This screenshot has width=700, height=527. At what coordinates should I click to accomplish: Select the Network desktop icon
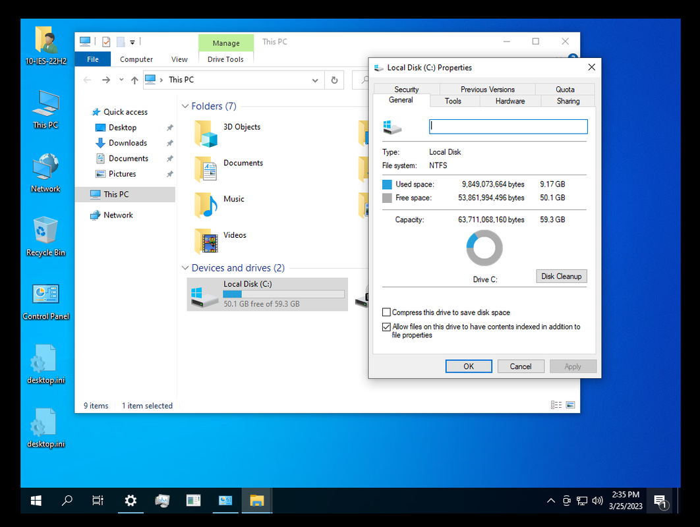click(x=45, y=173)
